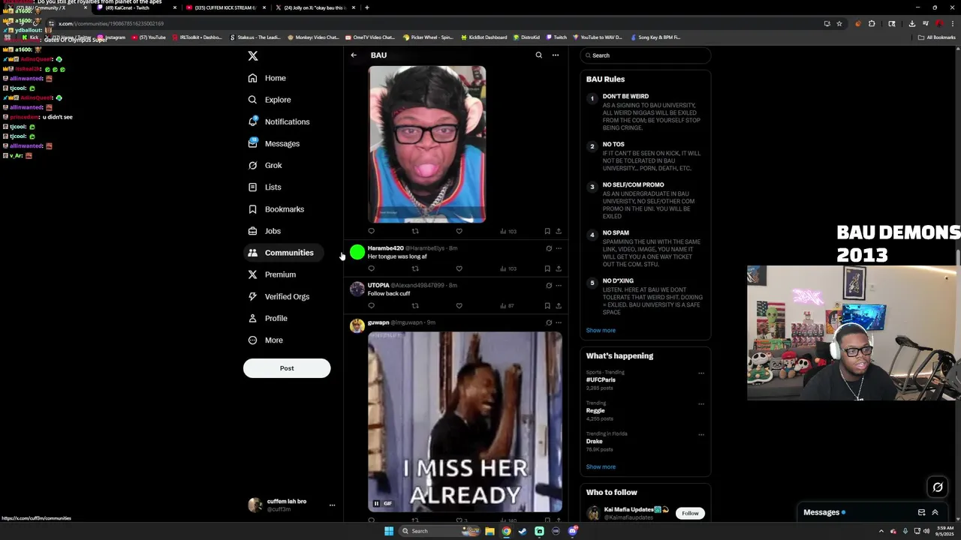
Task: Open more options on UTOPIA post
Action: (x=559, y=286)
